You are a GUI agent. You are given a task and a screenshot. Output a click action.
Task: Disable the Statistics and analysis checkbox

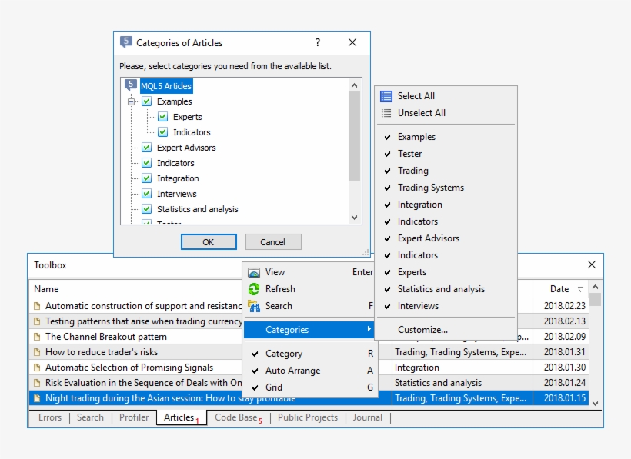point(146,209)
